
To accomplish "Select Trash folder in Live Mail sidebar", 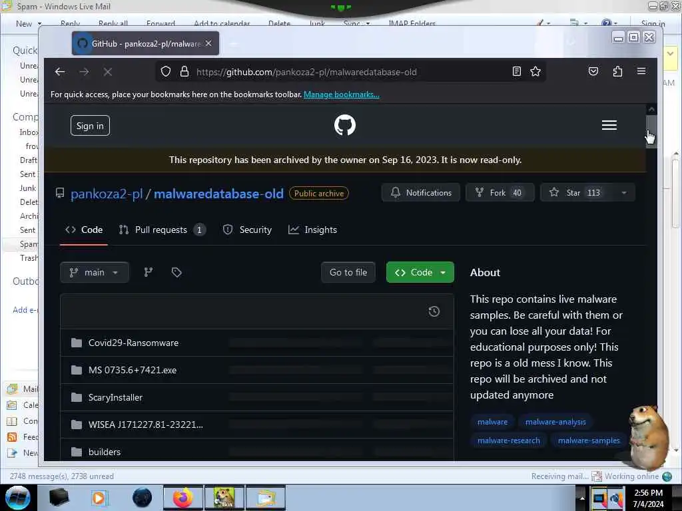I will pyautogui.click(x=28, y=258).
